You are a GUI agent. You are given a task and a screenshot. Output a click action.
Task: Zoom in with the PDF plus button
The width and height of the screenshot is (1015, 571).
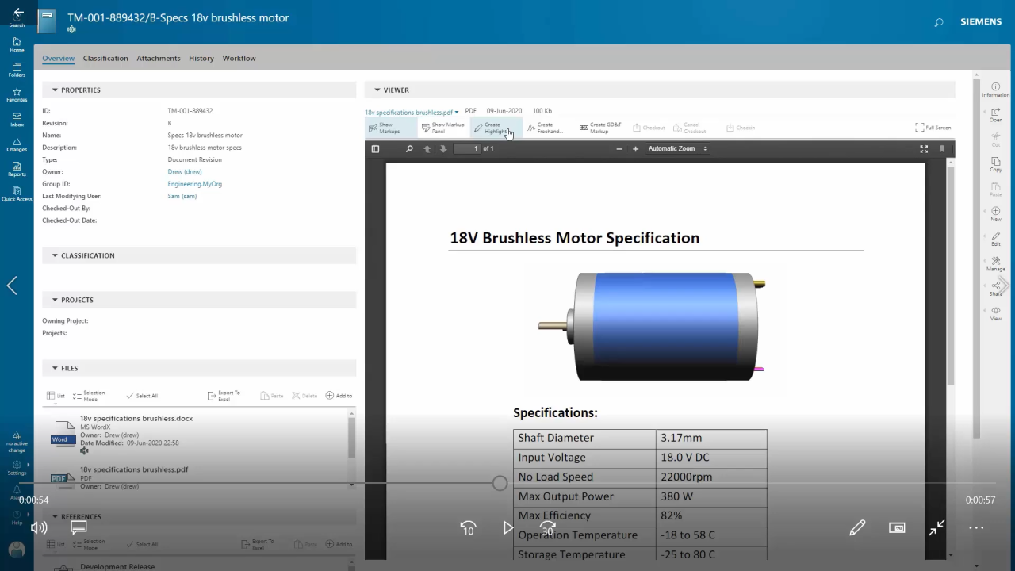635,148
